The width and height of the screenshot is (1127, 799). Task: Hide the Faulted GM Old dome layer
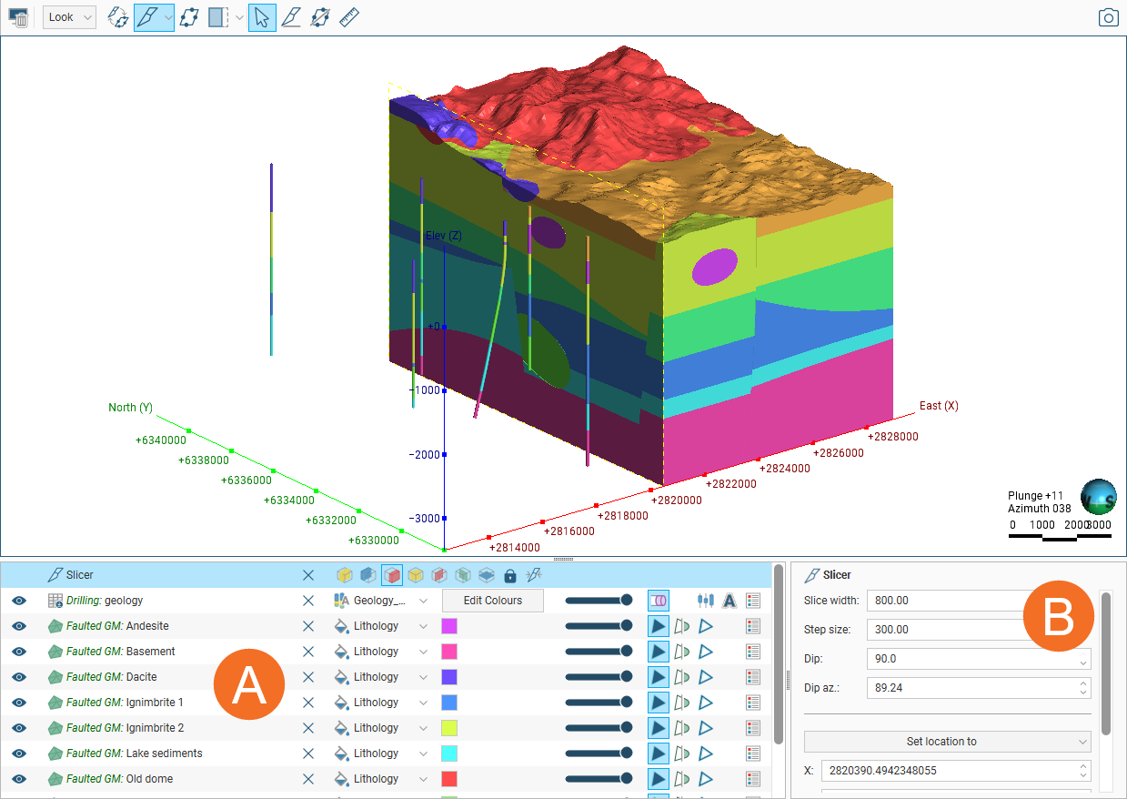(19, 779)
